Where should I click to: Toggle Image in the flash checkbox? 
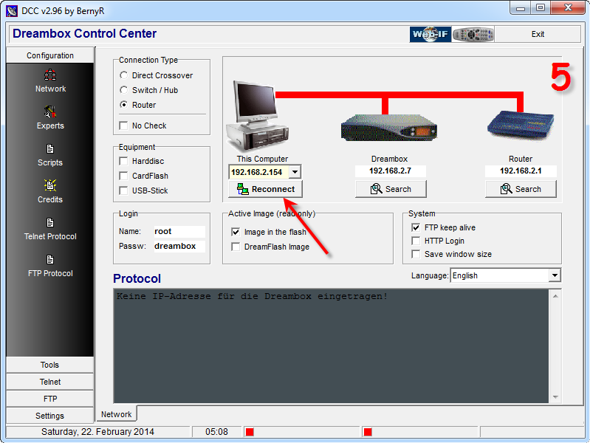(236, 232)
